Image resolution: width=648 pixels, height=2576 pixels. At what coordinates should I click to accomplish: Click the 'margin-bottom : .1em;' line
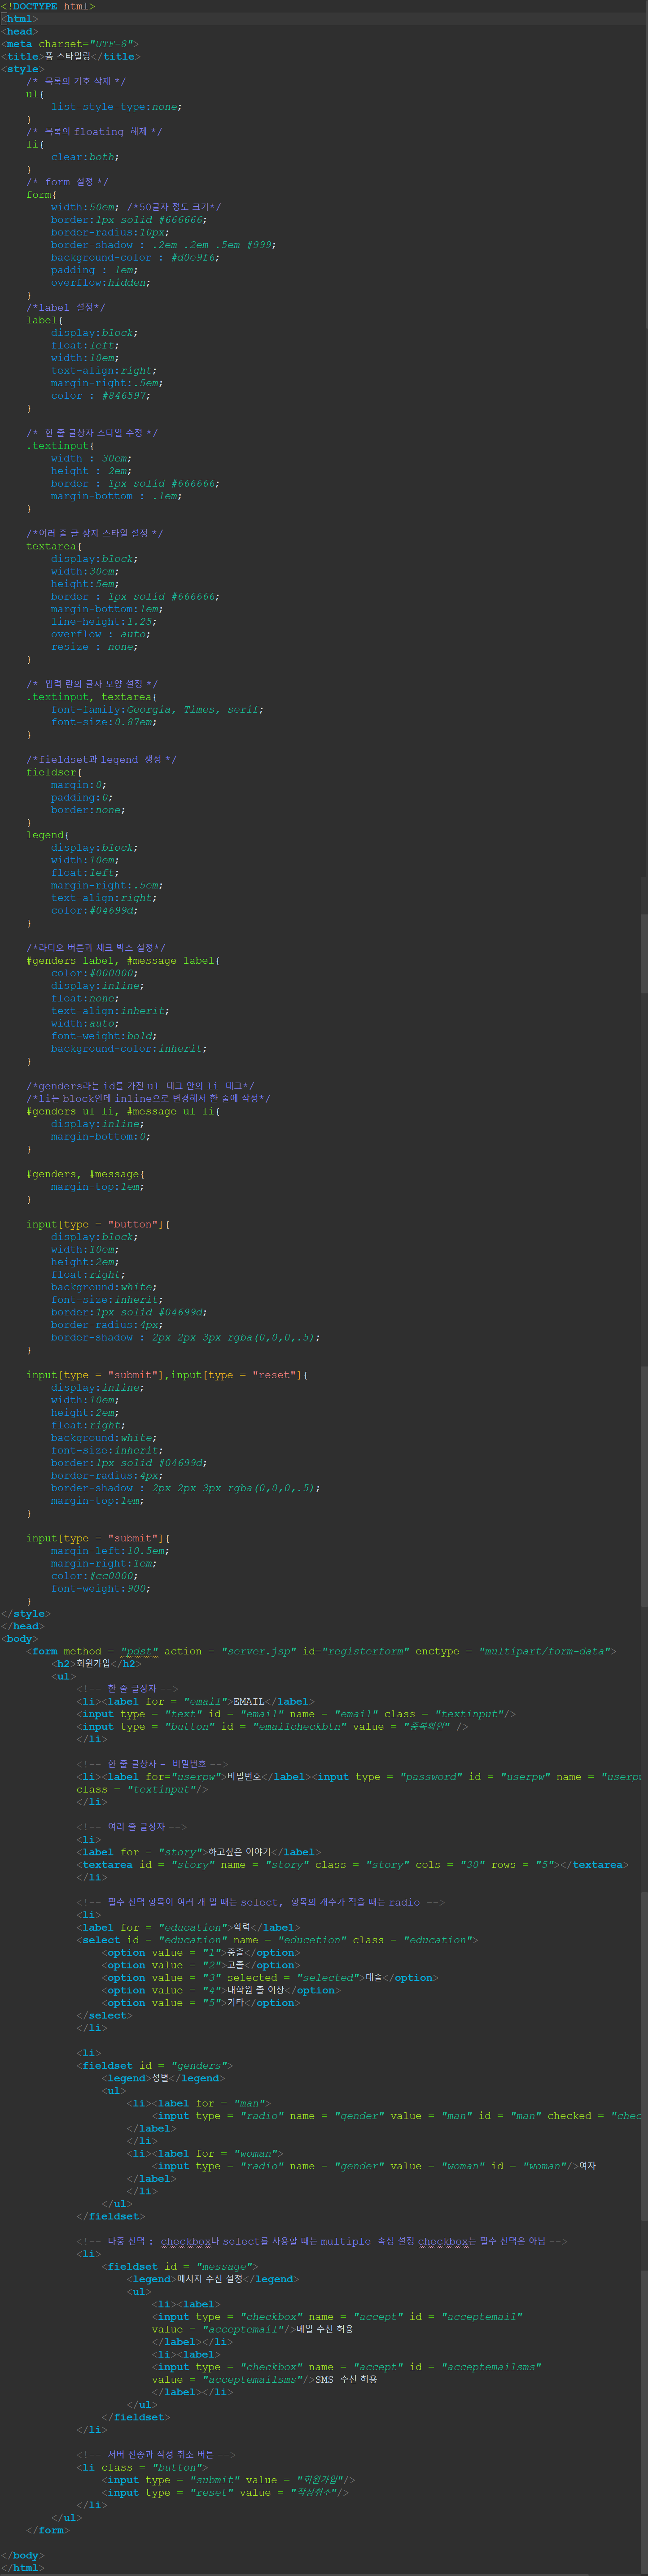[117, 496]
